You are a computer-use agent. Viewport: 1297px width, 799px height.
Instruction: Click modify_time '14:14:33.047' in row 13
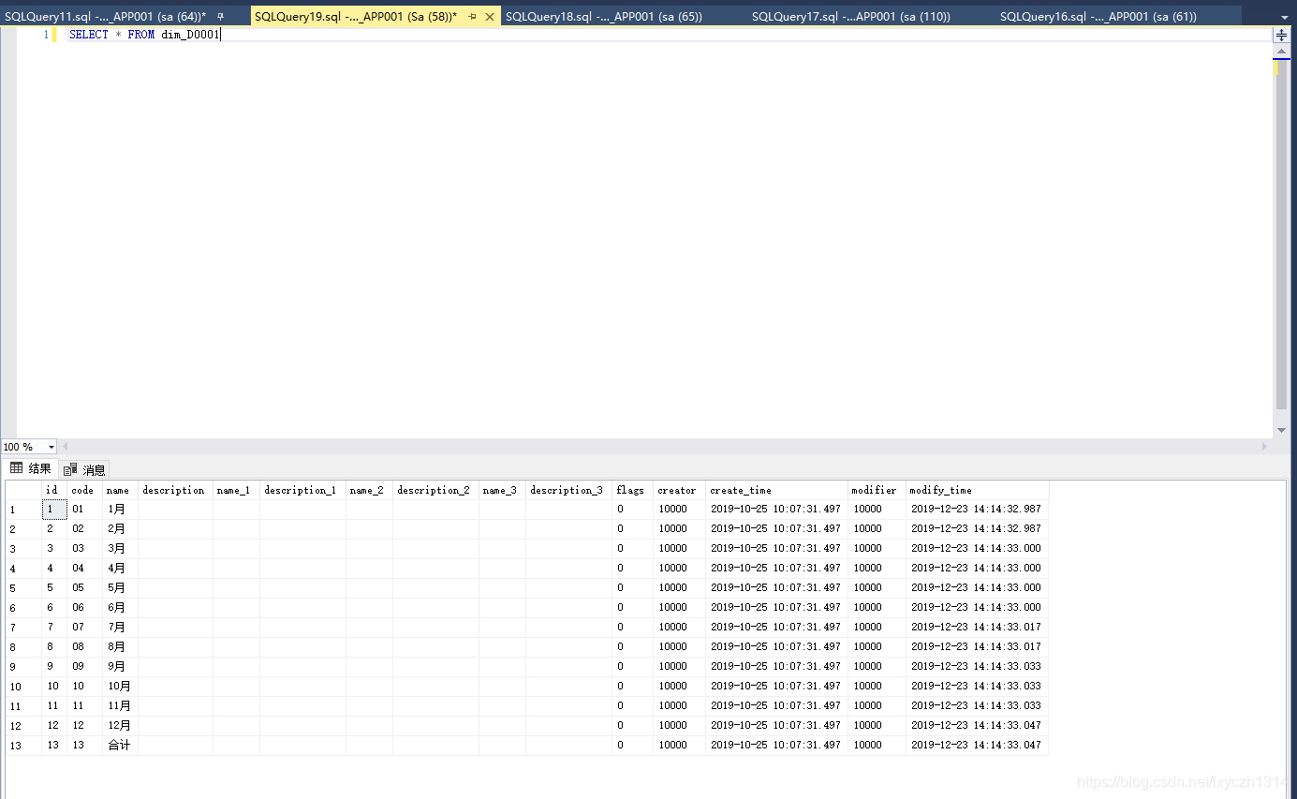coord(977,746)
